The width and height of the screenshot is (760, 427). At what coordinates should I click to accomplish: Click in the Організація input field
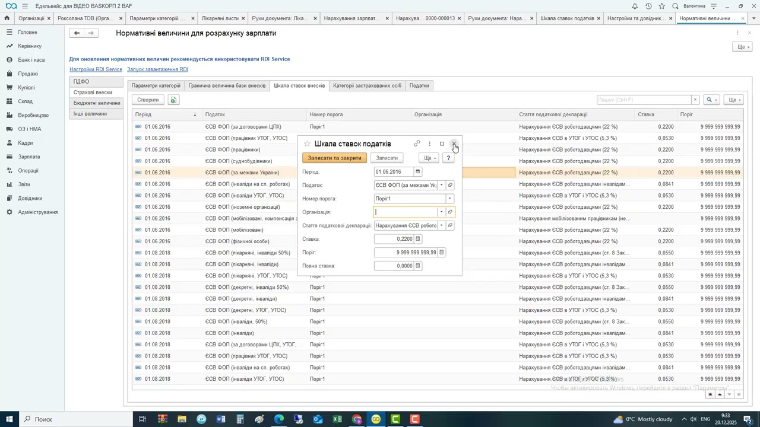point(406,212)
